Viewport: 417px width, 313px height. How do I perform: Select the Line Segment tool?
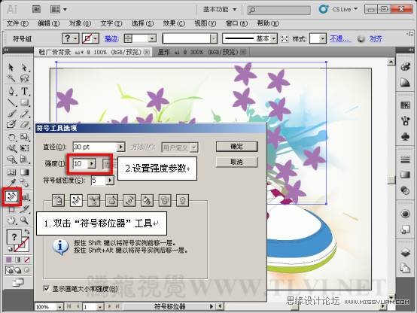pyautogui.click(x=11, y=102)
